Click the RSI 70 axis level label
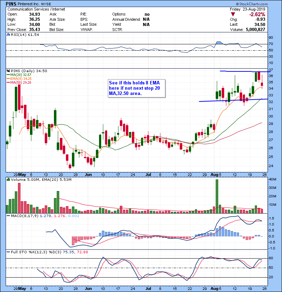The height and width of the screenshot is (292, 282). (271, 44)
